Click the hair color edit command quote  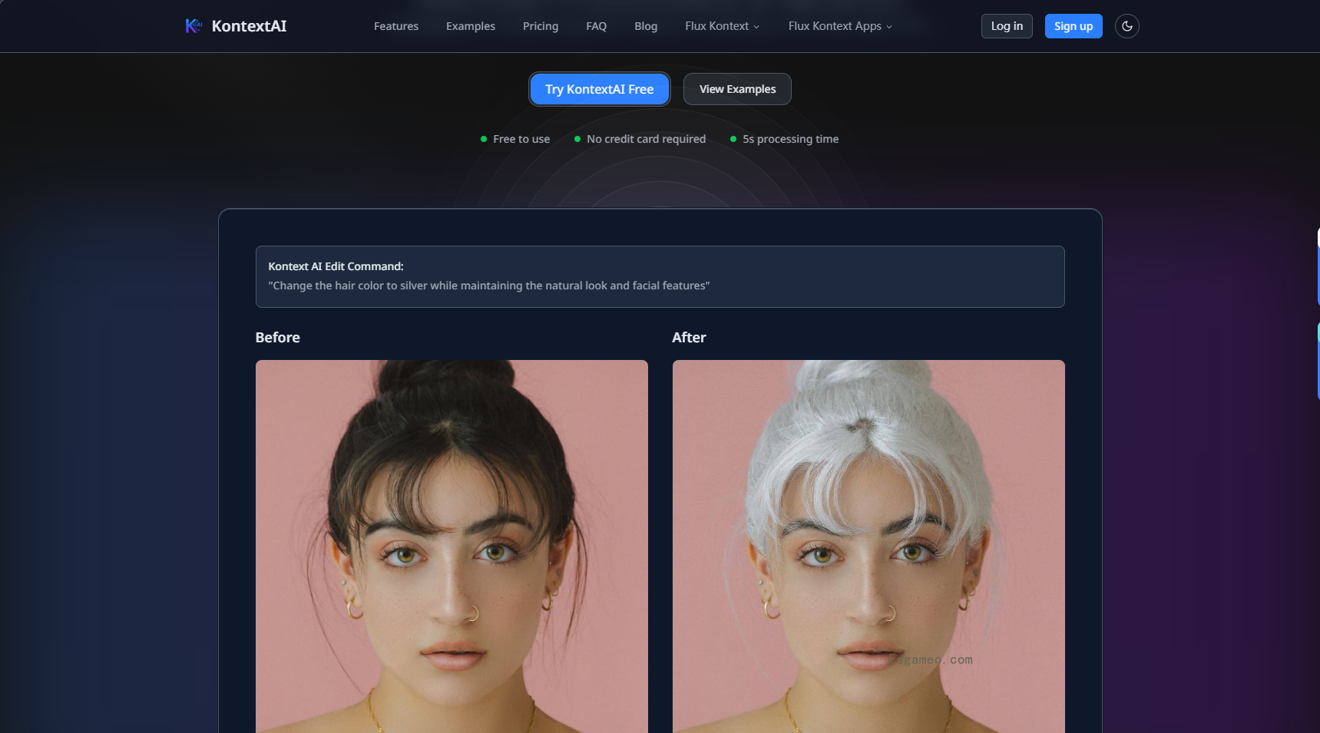coord(488,286)
